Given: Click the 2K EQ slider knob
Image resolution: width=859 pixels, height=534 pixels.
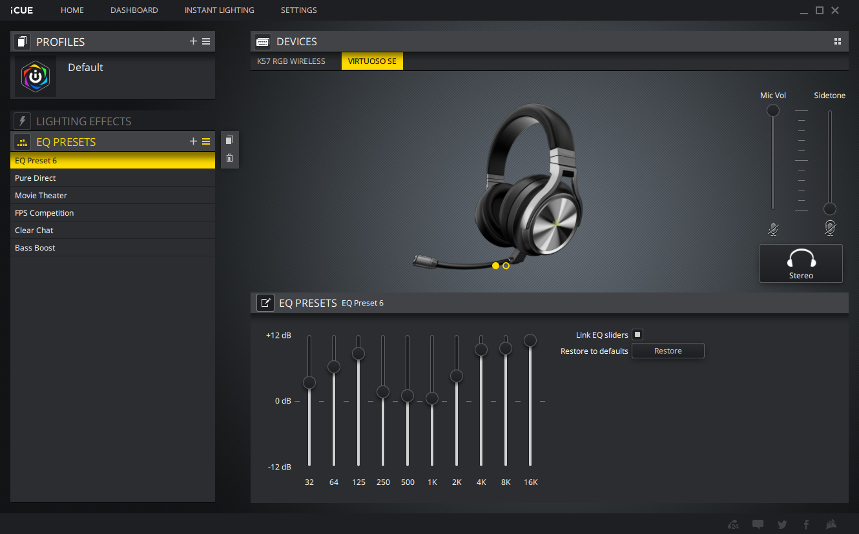Looking at the screenshot, I should point(457,376).
